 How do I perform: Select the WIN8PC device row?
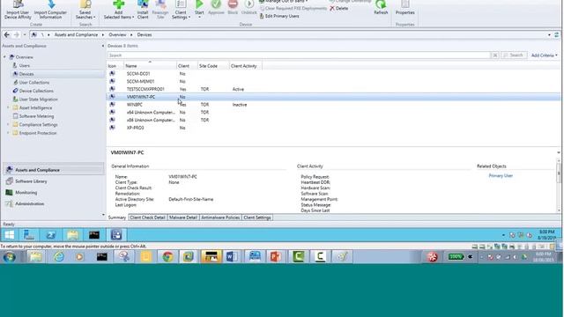333,105
